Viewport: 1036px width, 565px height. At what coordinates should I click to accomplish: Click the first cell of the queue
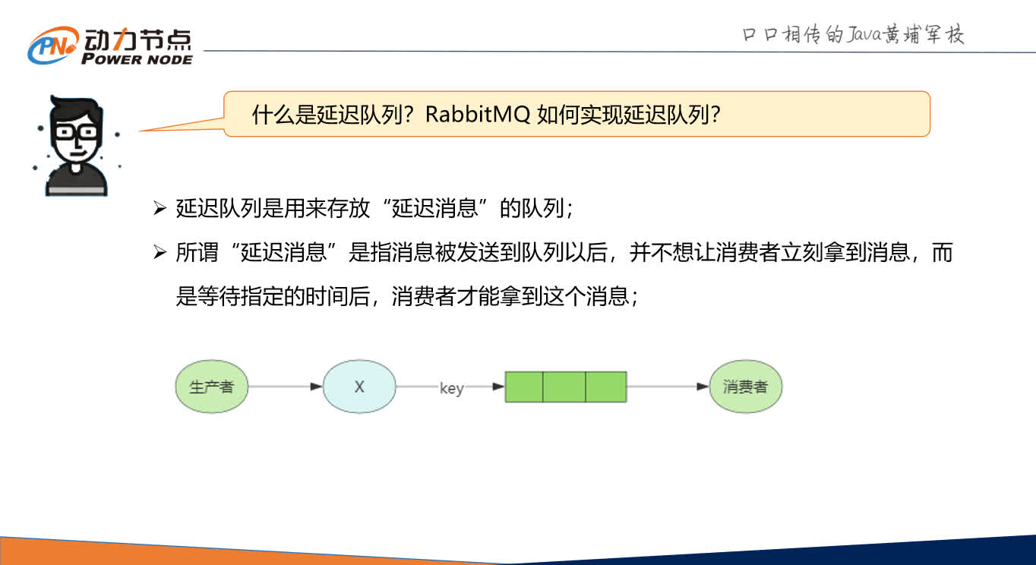[525, 387]
